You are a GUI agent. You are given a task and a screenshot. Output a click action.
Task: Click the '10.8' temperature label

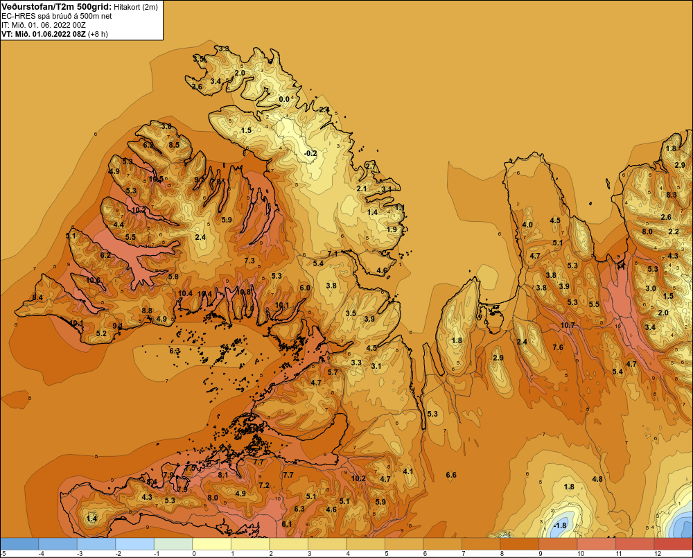pos(244,292)
